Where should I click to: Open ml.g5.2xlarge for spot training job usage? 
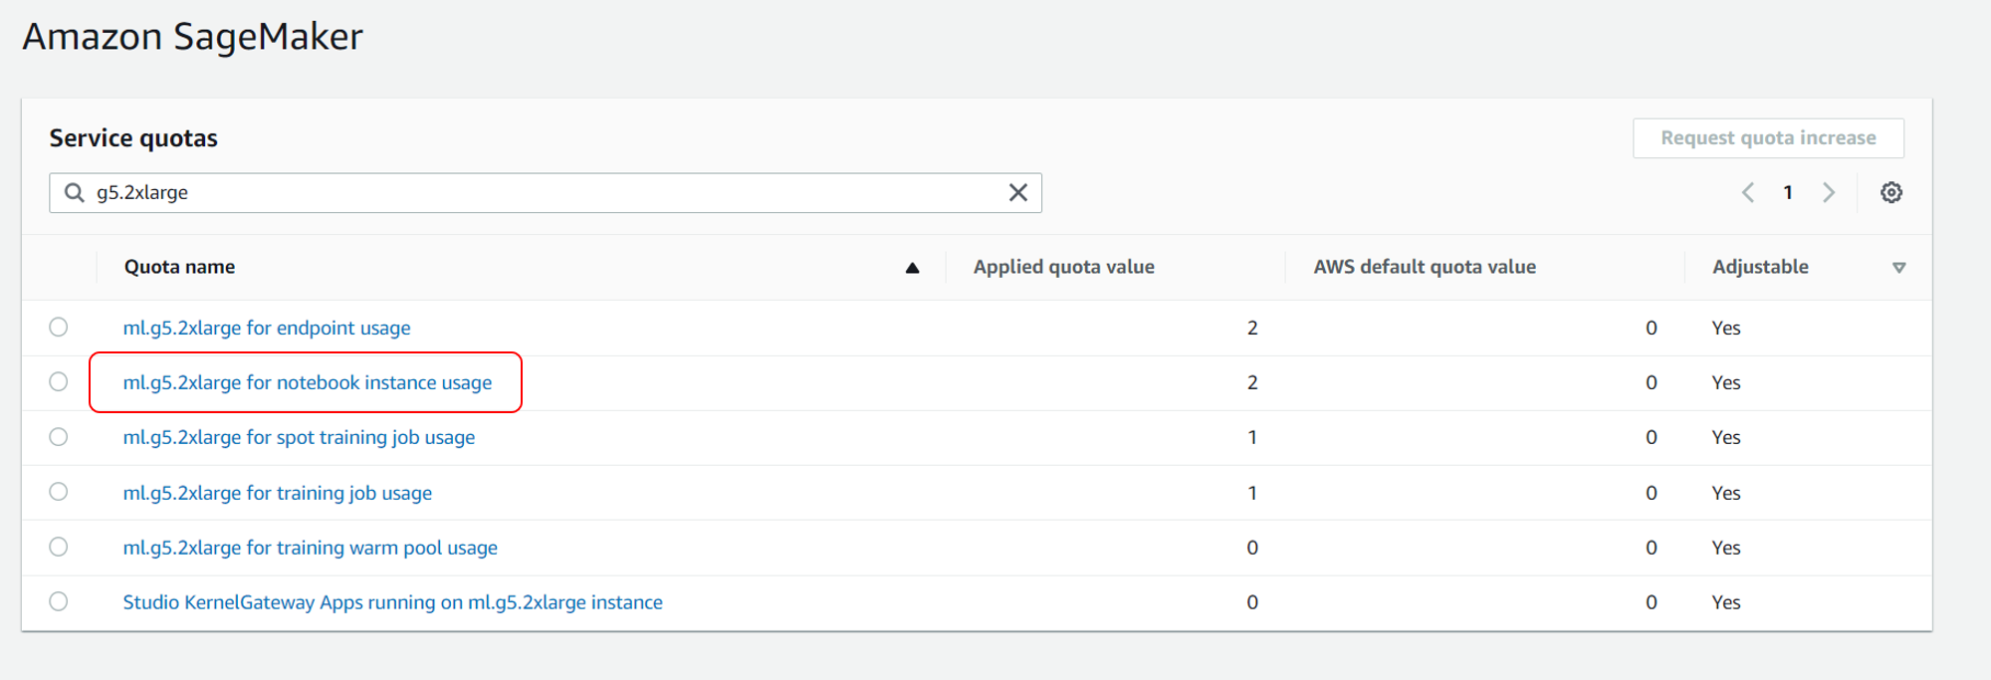tap(299, 437)
